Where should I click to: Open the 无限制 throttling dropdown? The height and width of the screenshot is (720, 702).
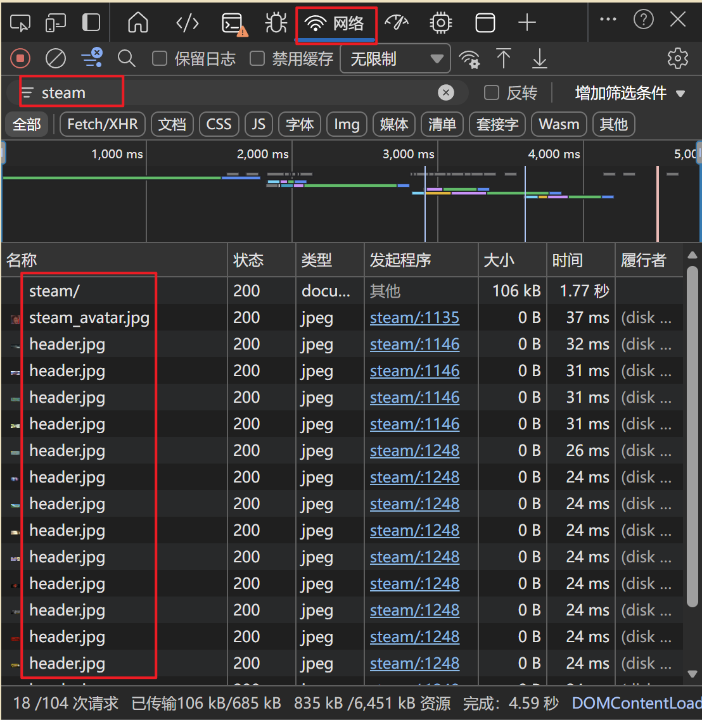[395, 59]
